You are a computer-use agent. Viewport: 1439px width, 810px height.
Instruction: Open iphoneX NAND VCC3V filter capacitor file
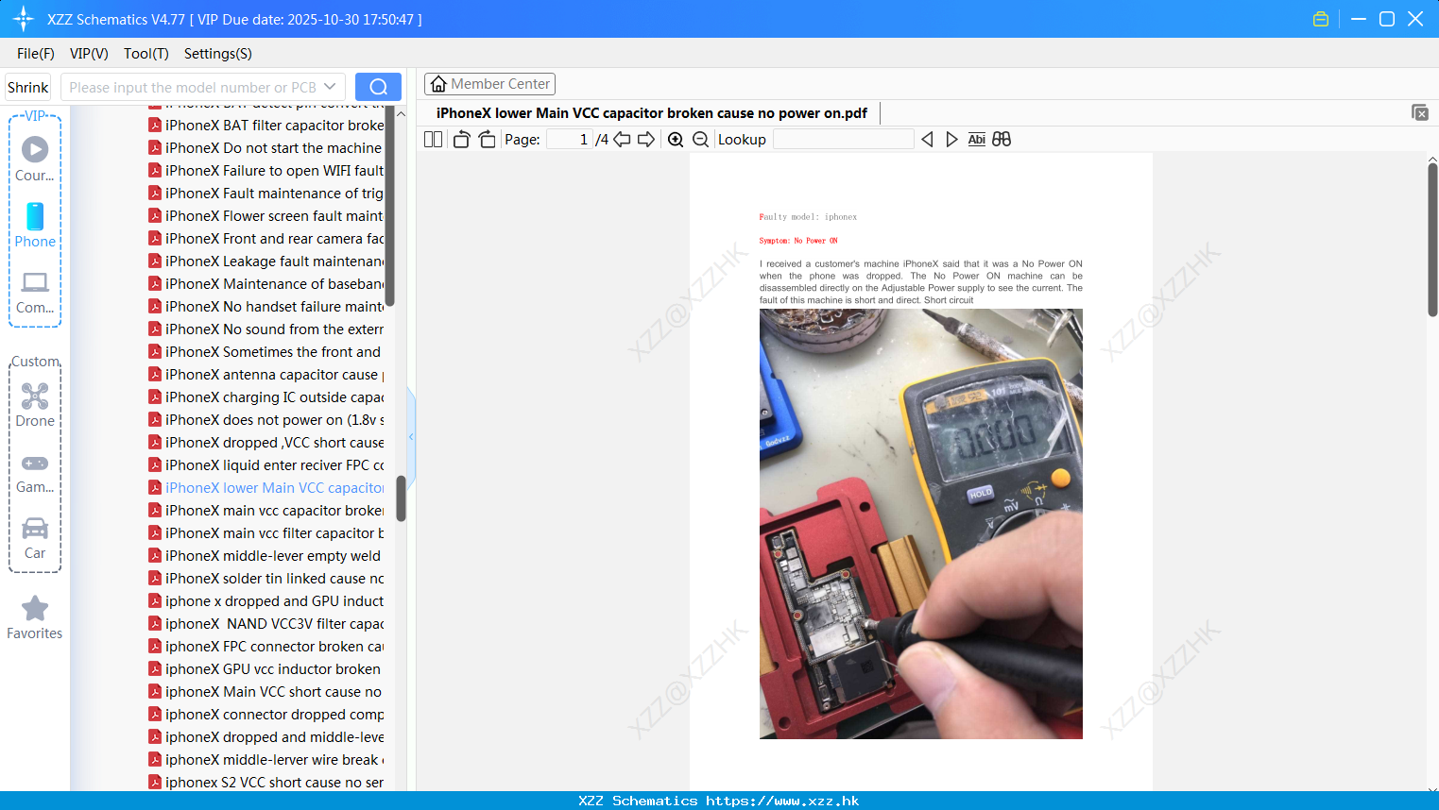coord(266,624)
